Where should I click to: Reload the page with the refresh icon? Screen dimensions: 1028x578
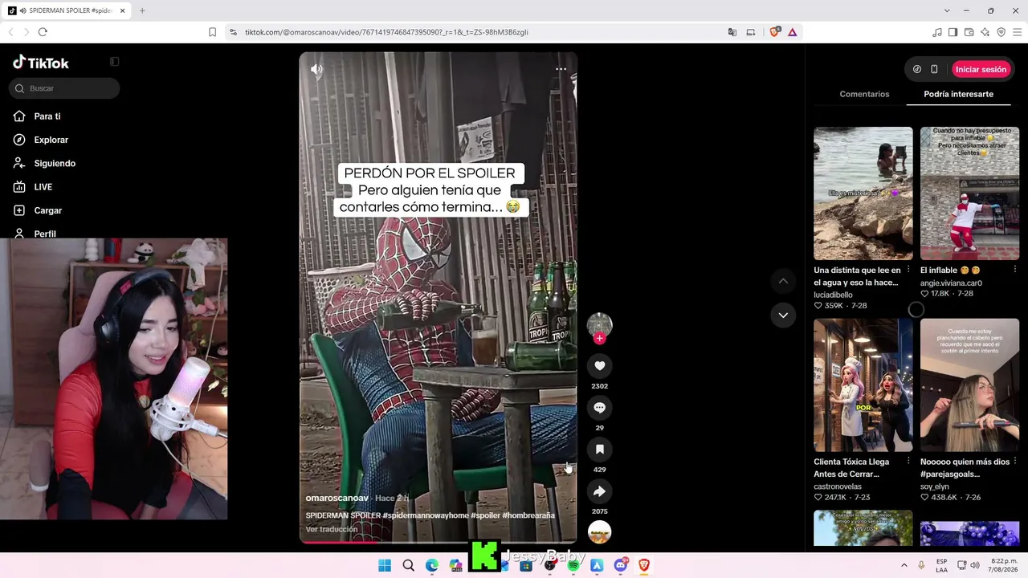coord(43,32)
